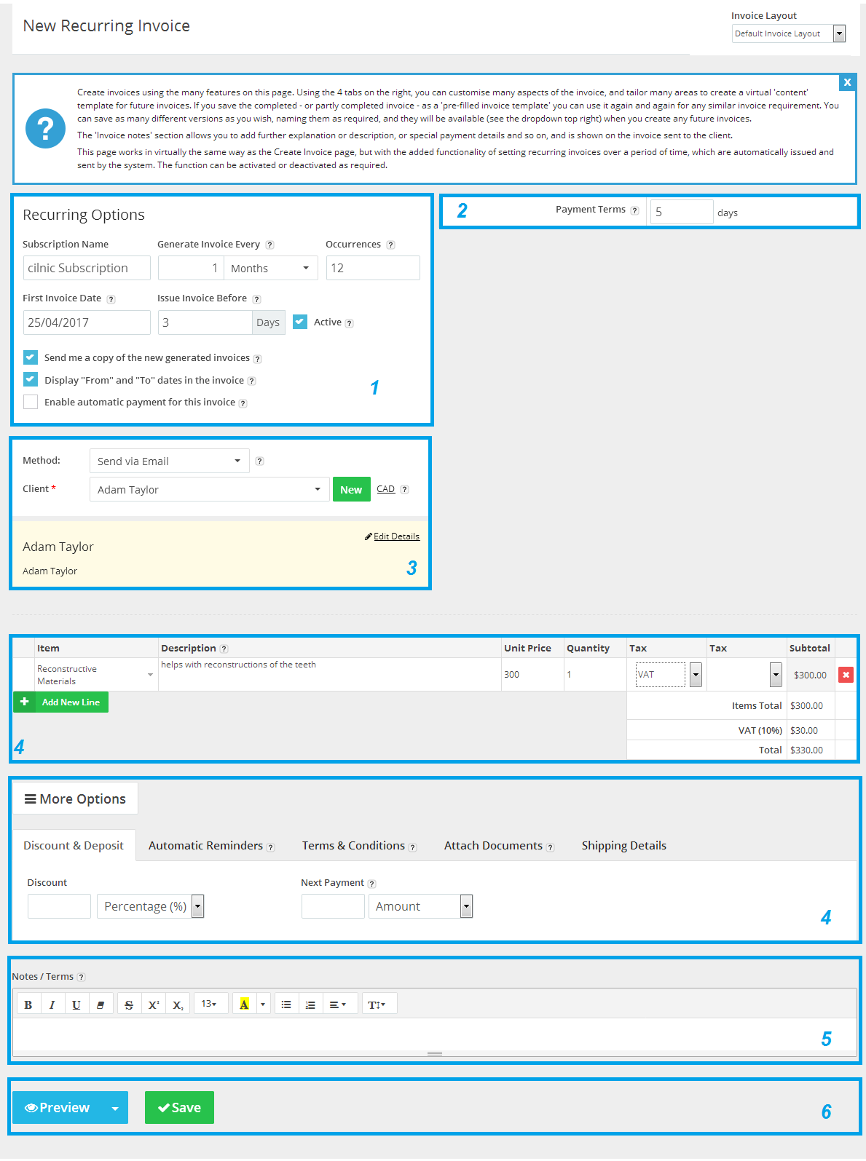Apply superscript formatting
Screen dimensions: 866x1161
[154, 1005]
